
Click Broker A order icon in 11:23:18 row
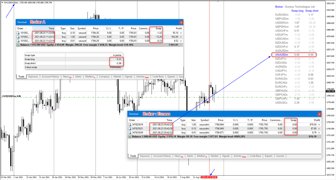pyautogui.click(x=18, y=41)
